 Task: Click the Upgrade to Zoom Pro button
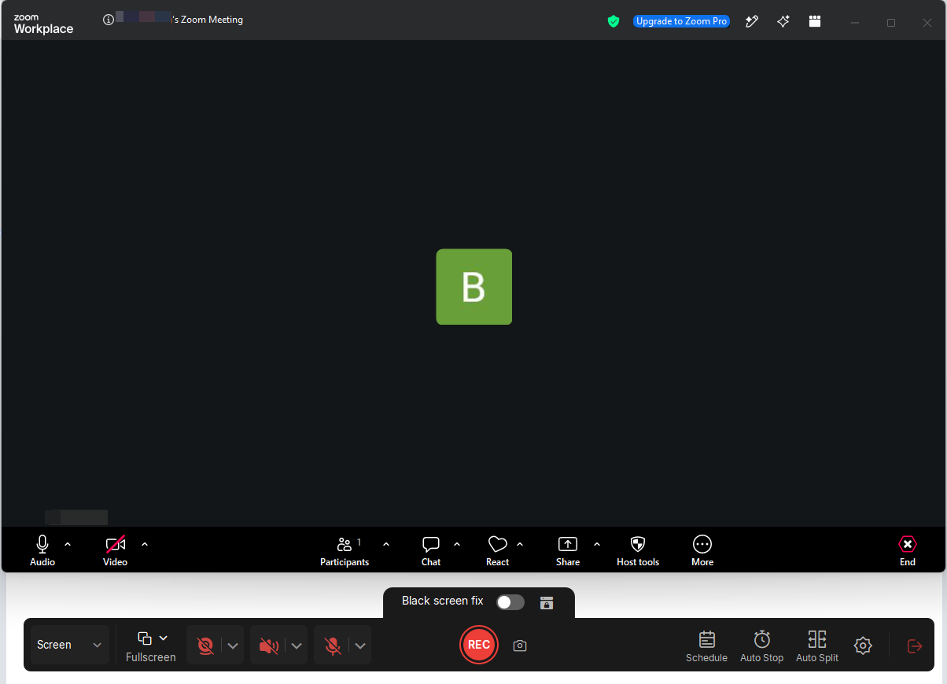coord(681,21)
